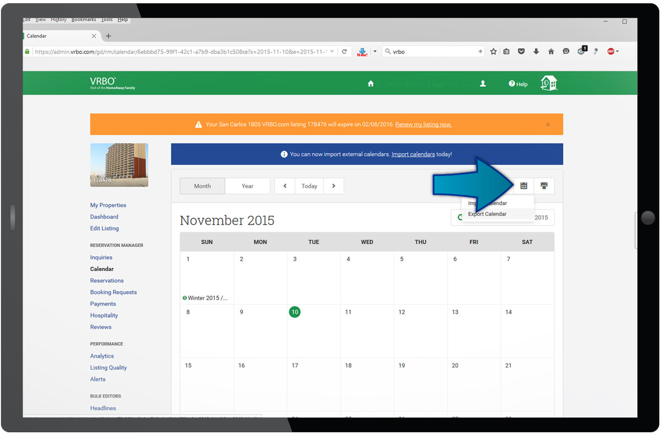Open Headlines under Bulk Editors
Screen dimensions: 661x435
coord(103,408)
